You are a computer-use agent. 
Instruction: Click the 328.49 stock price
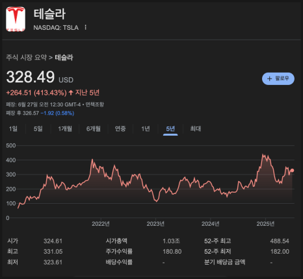[x=31, y=77]
